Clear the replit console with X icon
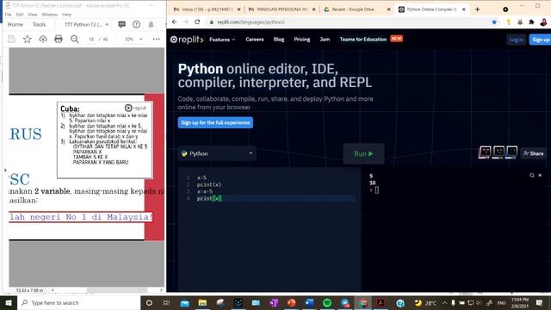The width and height of the screenshot is (551, 310). coord(540,175)
